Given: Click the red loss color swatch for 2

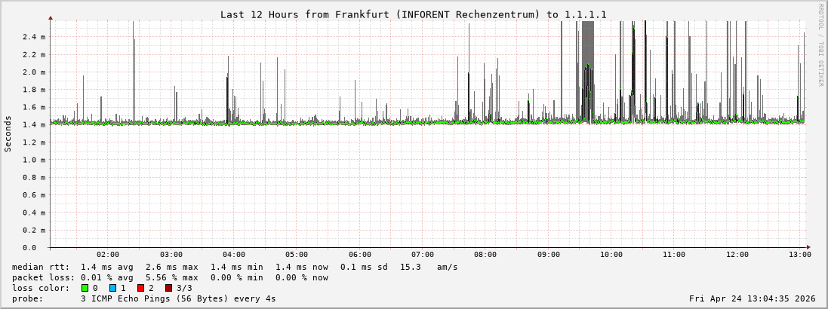Looking at the screenshot, I should click(140, 288).
